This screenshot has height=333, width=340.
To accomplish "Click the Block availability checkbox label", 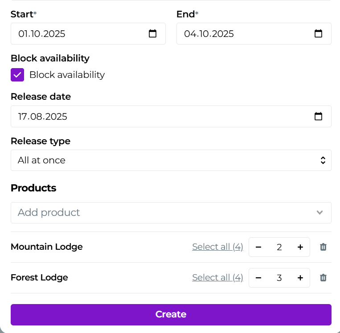I will (67, 75).
